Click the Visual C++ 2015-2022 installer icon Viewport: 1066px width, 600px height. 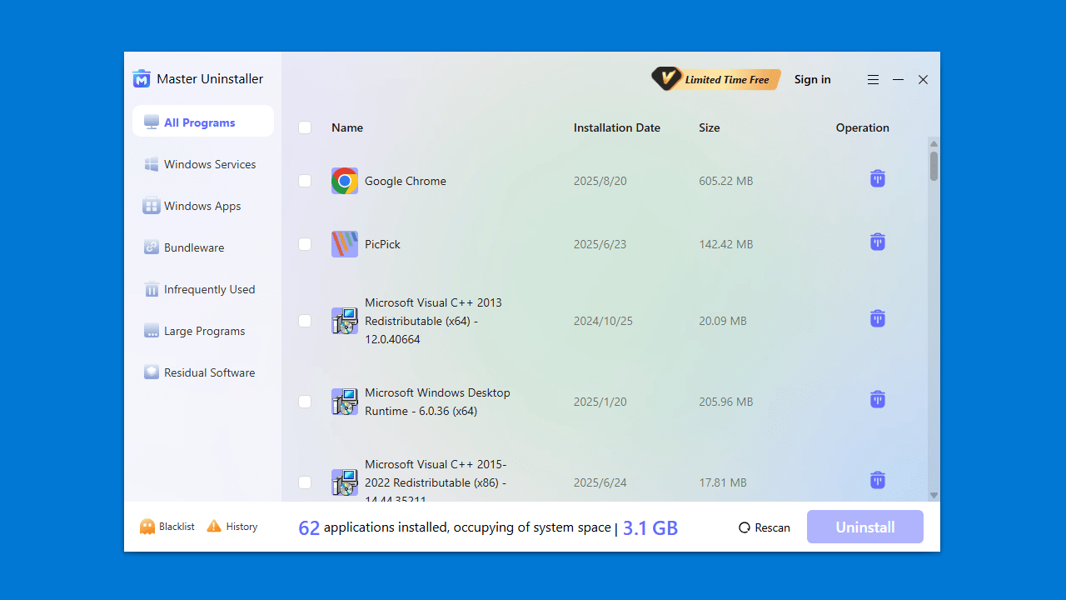pos(345,482)
